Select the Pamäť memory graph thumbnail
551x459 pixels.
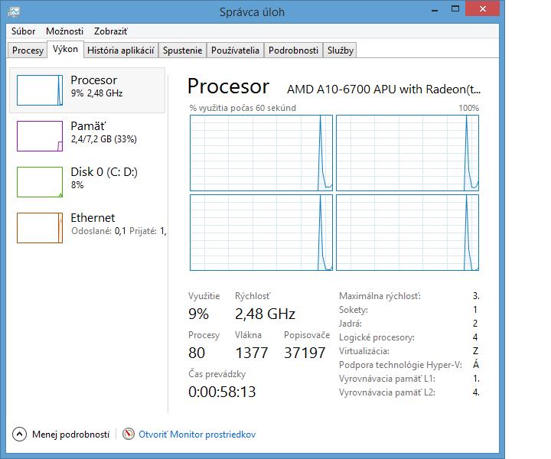pos(39,136)
